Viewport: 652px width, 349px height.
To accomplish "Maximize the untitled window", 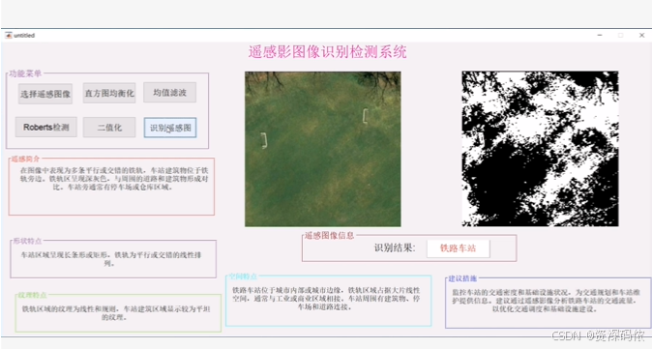I will [620, 36].
